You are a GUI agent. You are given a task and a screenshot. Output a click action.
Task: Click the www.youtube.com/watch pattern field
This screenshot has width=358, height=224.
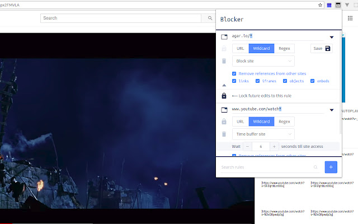pos(278,109)
